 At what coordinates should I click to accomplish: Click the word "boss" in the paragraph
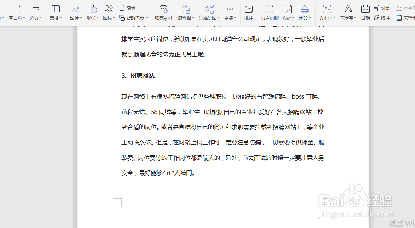(298, 96)
